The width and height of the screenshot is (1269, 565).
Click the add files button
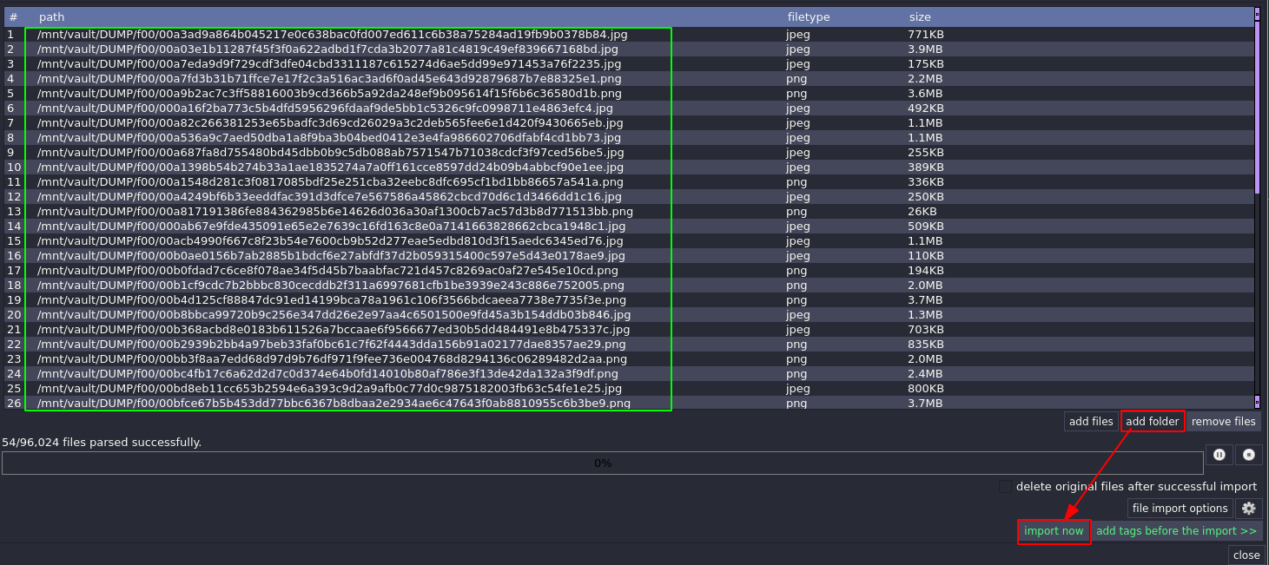(1091, 422)
